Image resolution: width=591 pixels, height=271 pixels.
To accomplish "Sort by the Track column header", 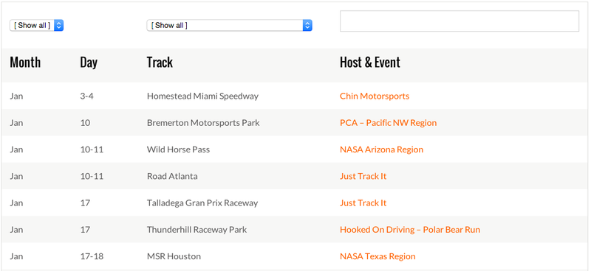I will pyautogui.click(x=160, y=63).
